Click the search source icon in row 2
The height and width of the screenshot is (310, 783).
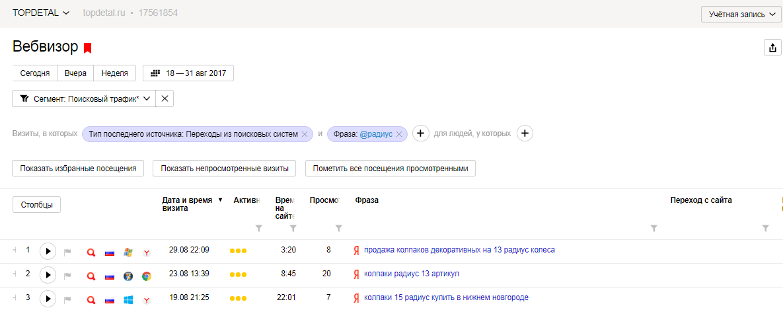click(x=91, y=276)
